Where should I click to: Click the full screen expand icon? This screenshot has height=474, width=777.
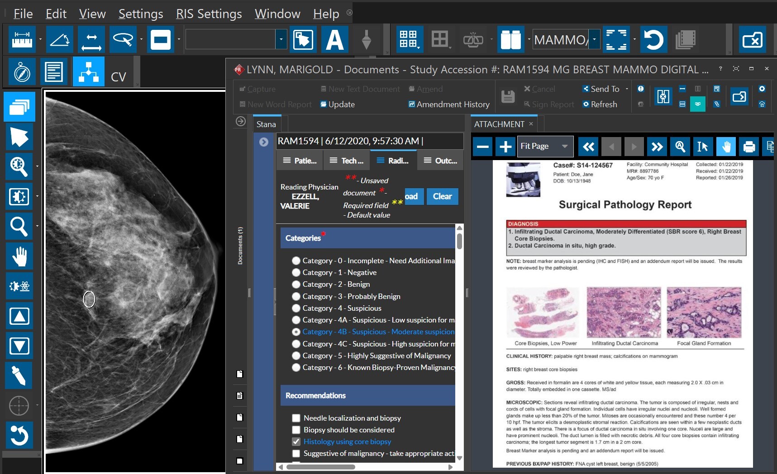tap(616, 39)
